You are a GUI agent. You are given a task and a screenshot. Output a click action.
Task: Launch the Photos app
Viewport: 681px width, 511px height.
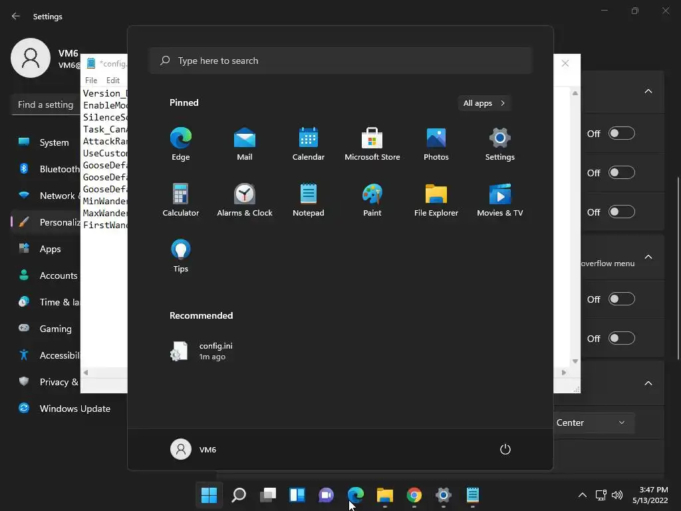[436, 144]
